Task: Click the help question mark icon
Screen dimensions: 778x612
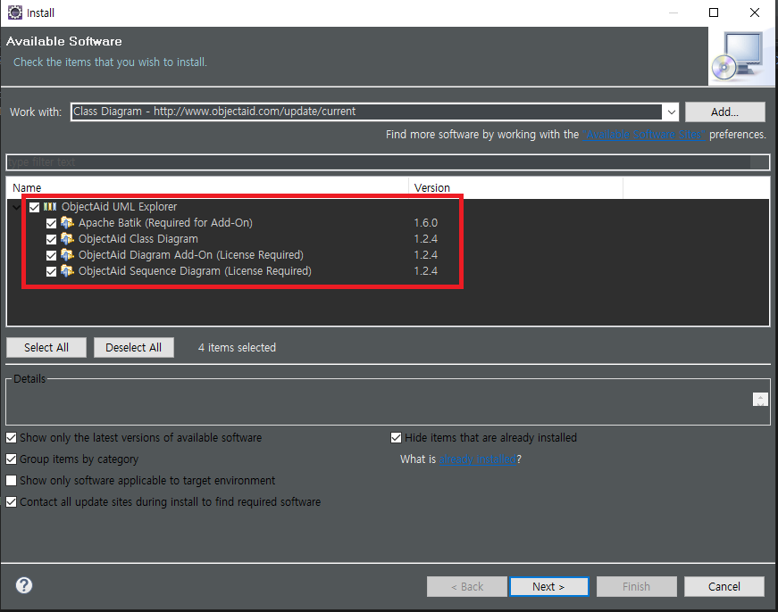Action: [x=24, y=585]
